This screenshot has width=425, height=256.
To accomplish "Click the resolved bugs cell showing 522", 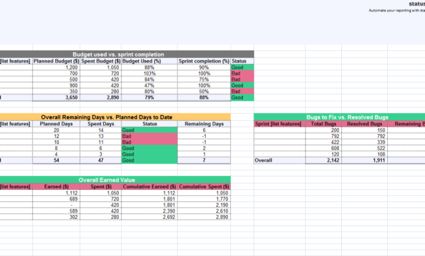I will tap(364, 148).
